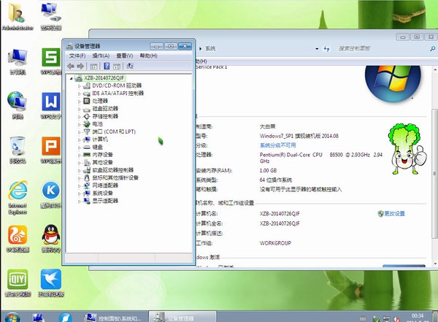Expand the DVD/CD-ROM 驱动器 node arrow
Viewport: 438px width, 322px height.
click(x=79, y=86)
